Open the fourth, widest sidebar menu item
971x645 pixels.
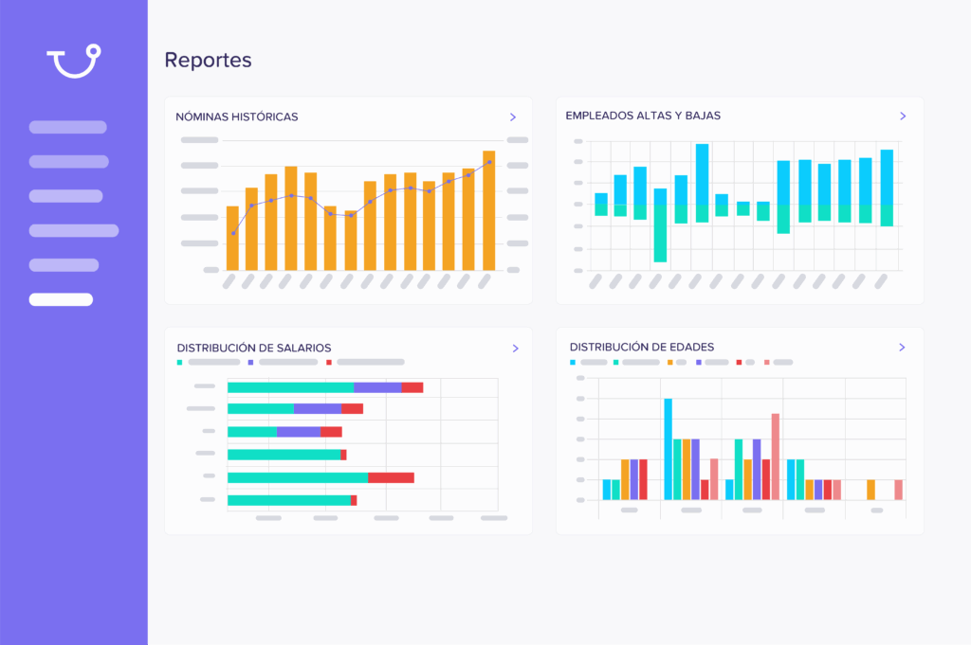[x=74, y=230]
